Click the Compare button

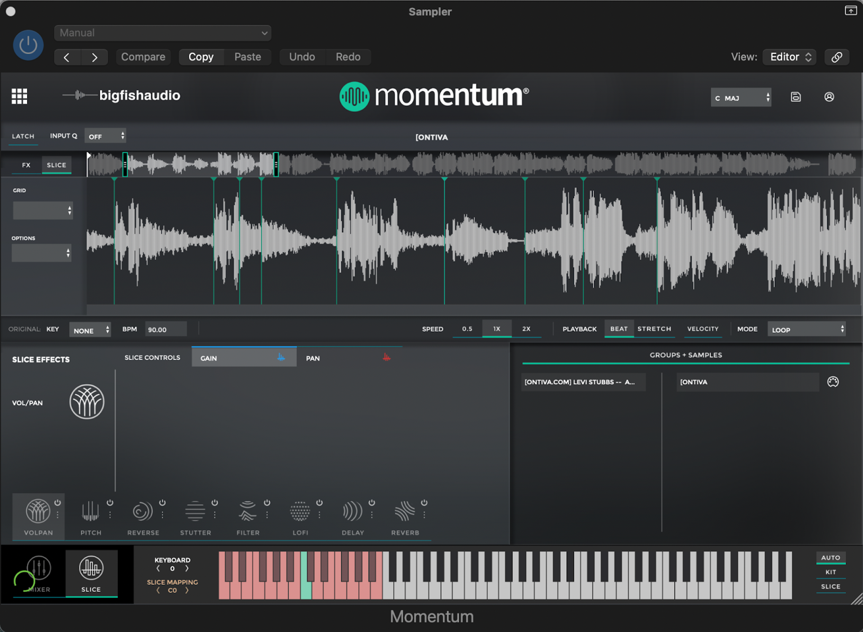pos(143,57)
